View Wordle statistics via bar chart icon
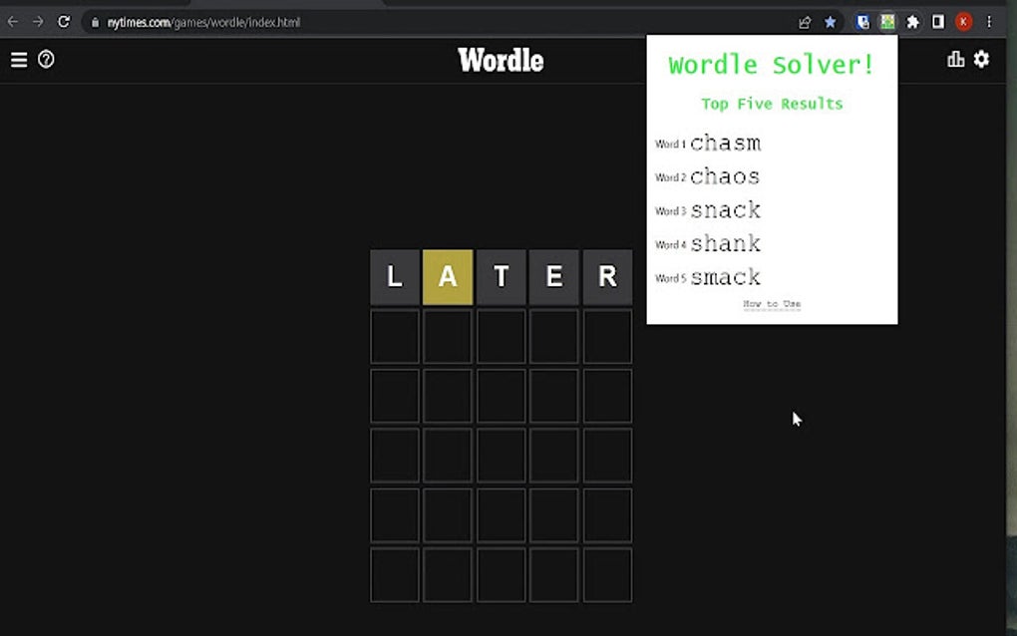 [955, 60]
